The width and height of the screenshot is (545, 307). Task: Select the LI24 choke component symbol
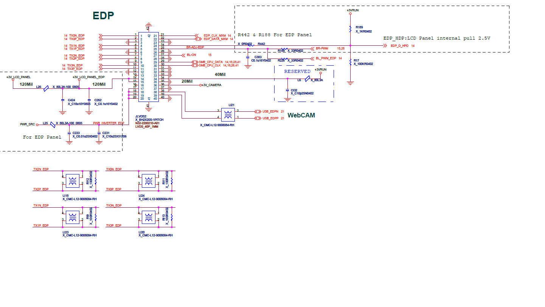pyautogui.click(x=148, y=180)
